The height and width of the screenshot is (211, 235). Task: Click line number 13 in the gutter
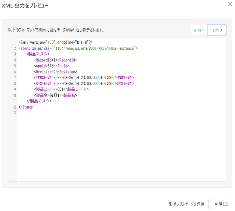point(14,113)
